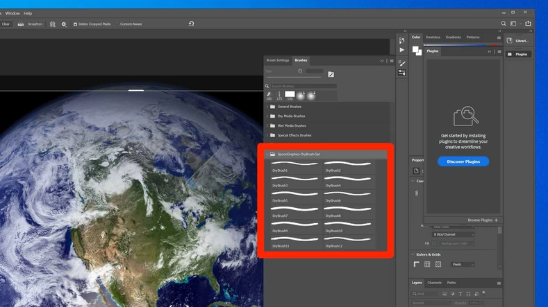Select the DryBrush1 preset
Viewport: 548px width, 307px height.
coord(295,166)
